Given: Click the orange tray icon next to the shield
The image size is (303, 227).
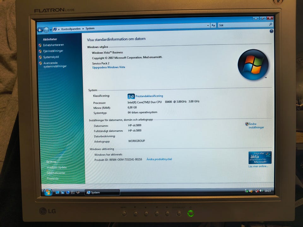Looking at the screenshot, I should [x=251, y=191].
